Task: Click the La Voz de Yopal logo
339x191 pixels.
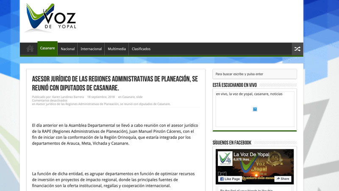Action: click(x=50, y=18)
